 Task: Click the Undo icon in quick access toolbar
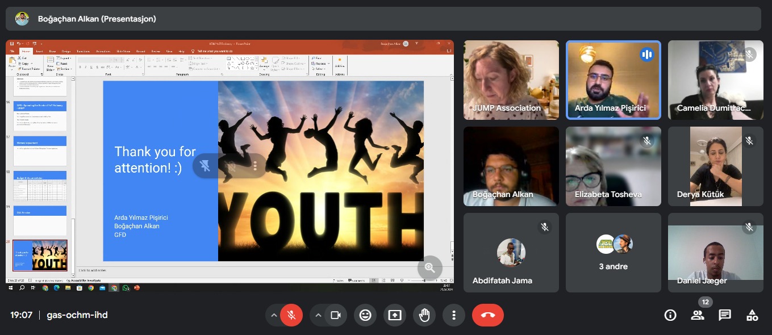(x=18, y=44)
